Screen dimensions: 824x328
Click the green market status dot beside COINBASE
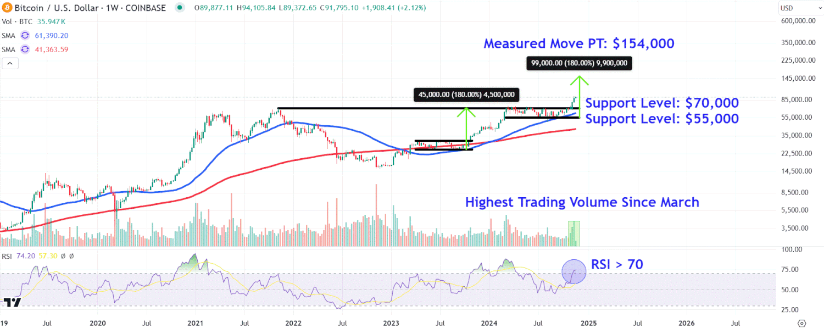178,8
